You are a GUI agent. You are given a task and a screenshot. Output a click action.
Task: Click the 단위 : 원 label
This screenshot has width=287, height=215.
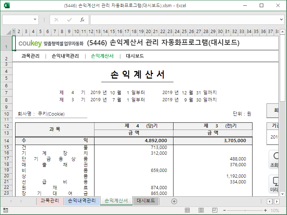click(242, 114)
